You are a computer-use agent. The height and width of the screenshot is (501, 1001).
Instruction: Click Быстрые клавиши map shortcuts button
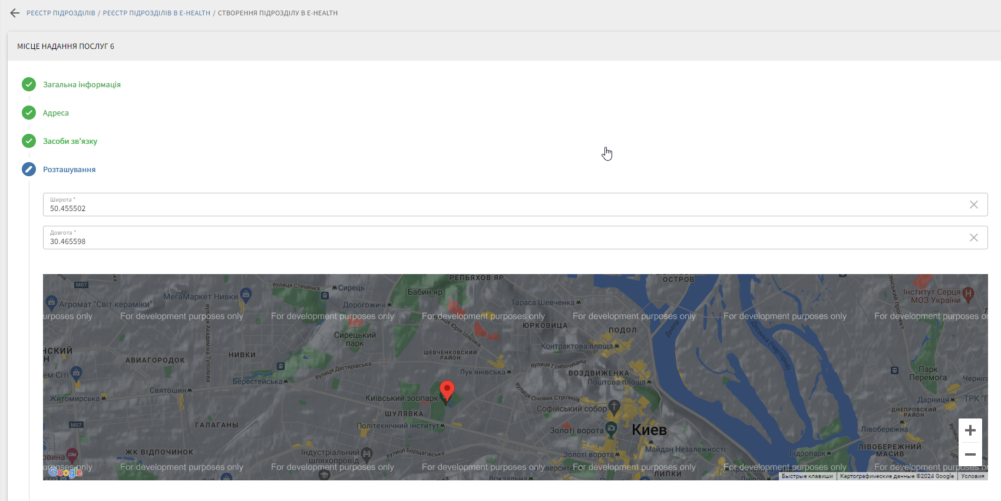(x=807, y=476)
